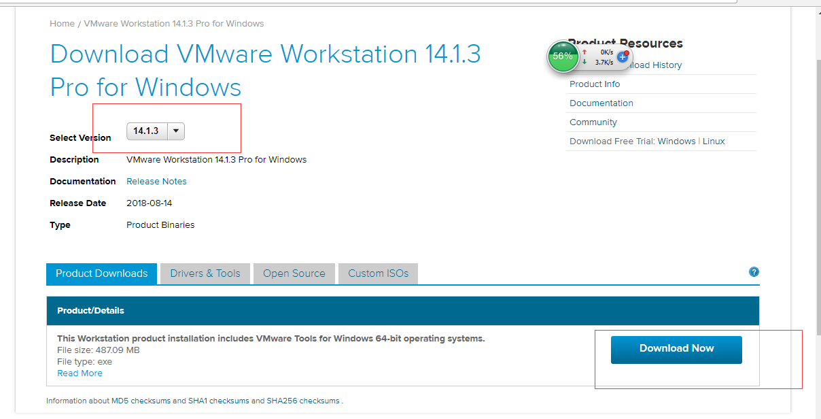Image resolution: width=821 pixels, height=419 pixels.
Task: Open the Open Source tab
Action: [294, 273]
